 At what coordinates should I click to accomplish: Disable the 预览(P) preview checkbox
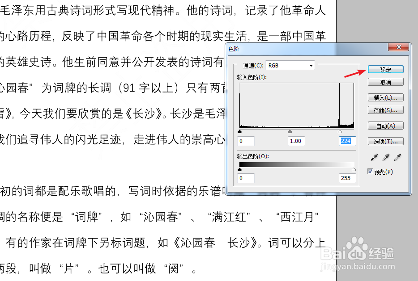[x=370, y=171]
